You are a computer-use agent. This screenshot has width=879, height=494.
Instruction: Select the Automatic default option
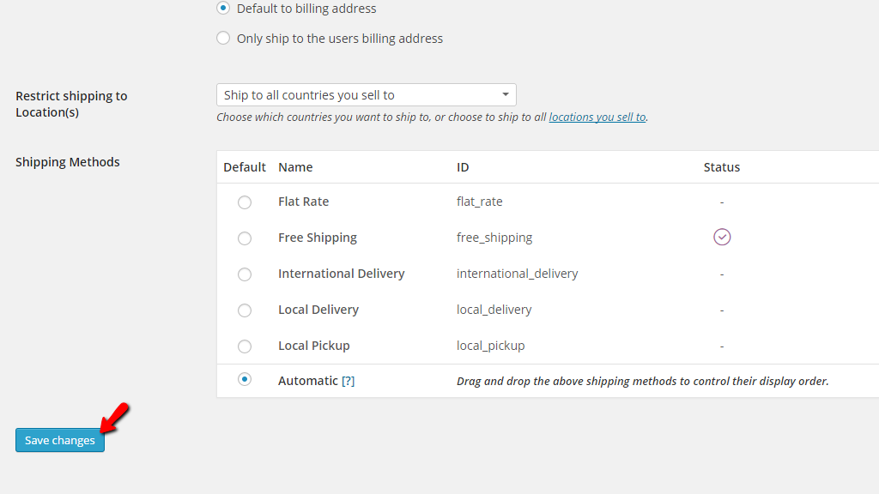pyautogui.click(x=245, y=379)
